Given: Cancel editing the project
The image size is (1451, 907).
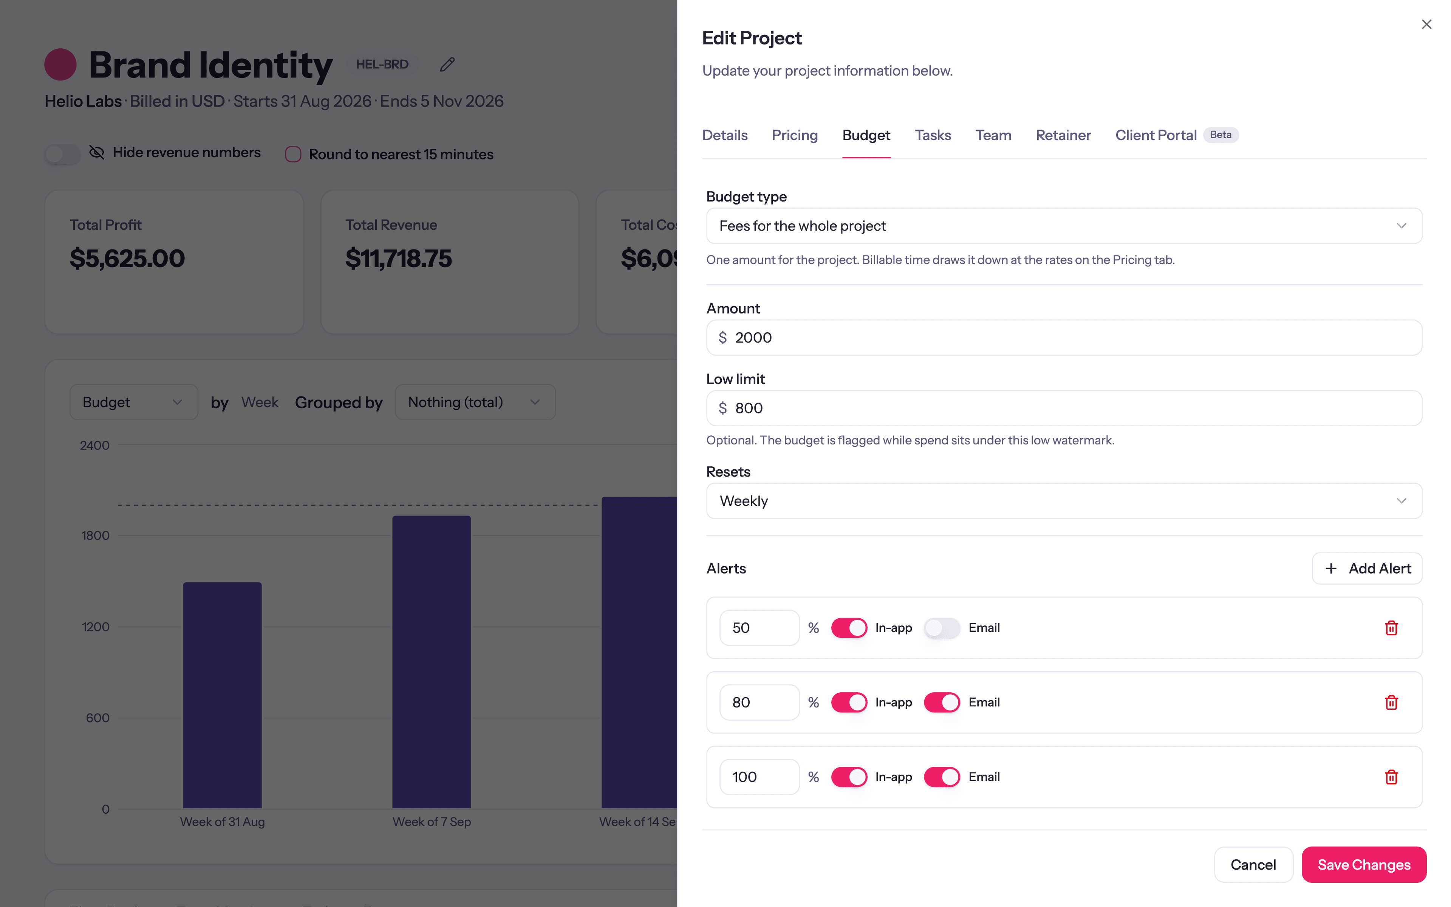Looking at the screenshot, I should point(1253,864).
